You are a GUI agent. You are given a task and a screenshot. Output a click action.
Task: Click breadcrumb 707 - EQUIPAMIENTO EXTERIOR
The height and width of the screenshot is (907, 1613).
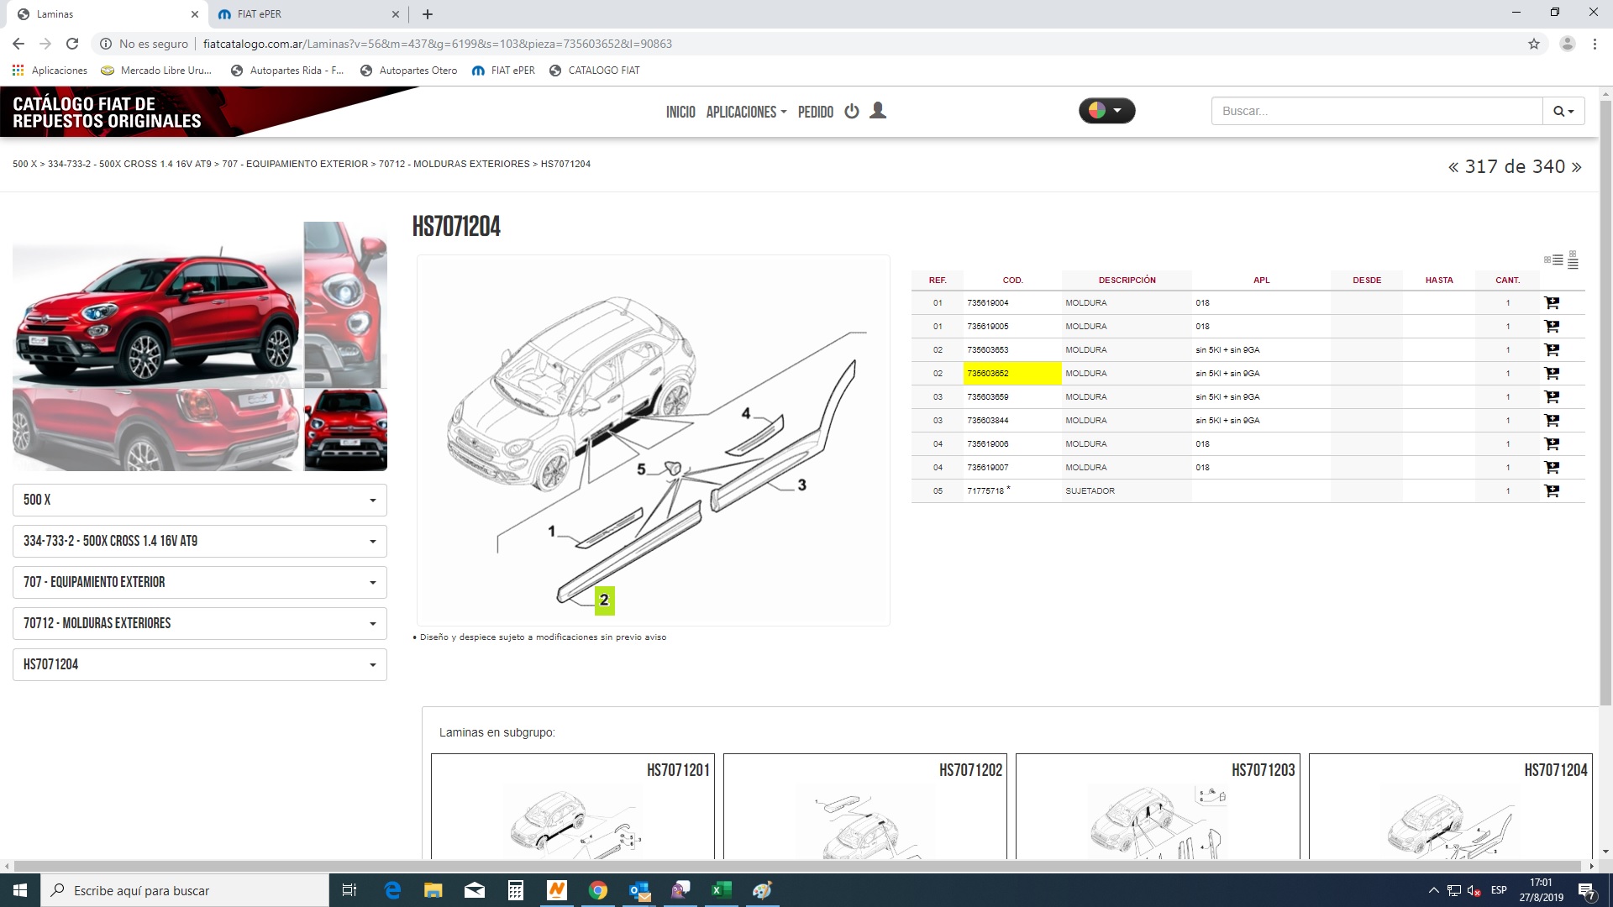pos(295,164)
